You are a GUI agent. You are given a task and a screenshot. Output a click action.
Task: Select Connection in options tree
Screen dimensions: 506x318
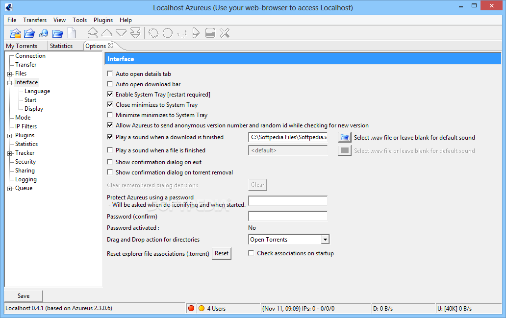click(30, 56)
